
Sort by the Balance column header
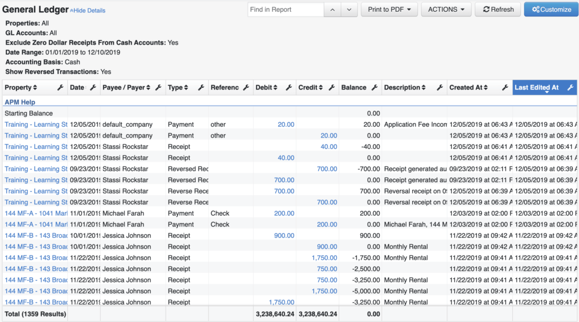point(354,88)
